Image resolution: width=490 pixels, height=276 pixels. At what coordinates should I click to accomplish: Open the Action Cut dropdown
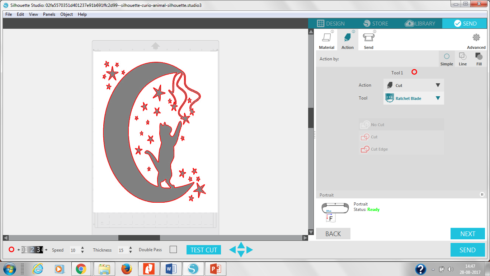click(x=414, y=85)
